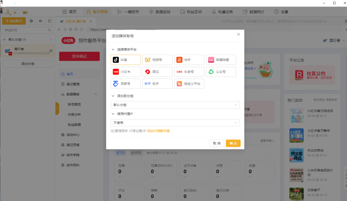Select the 抖音 platform option
Image resolution: width=347 pixels, height=201 pixels.
coord(125,60)
